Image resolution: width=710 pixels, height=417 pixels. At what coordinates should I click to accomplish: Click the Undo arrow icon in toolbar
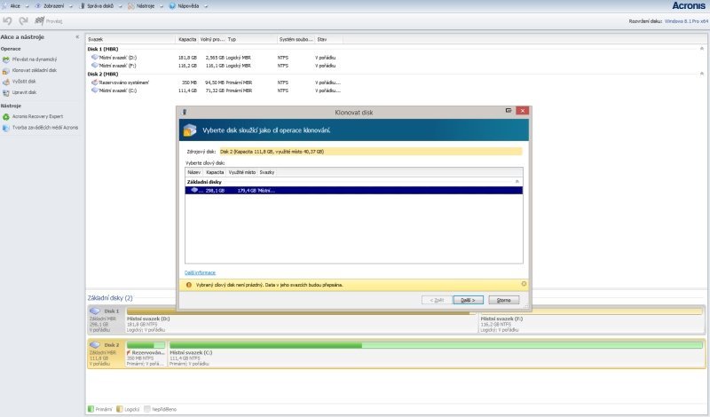(x=7, y=20)
